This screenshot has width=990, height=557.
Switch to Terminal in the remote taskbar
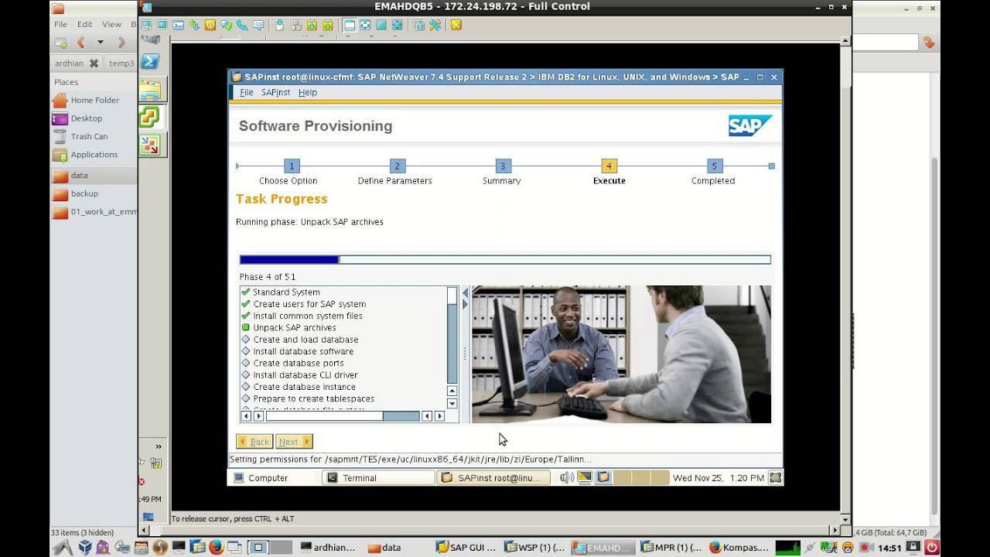coord(378,478)
